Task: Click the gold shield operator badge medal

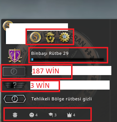Action: 50,37
